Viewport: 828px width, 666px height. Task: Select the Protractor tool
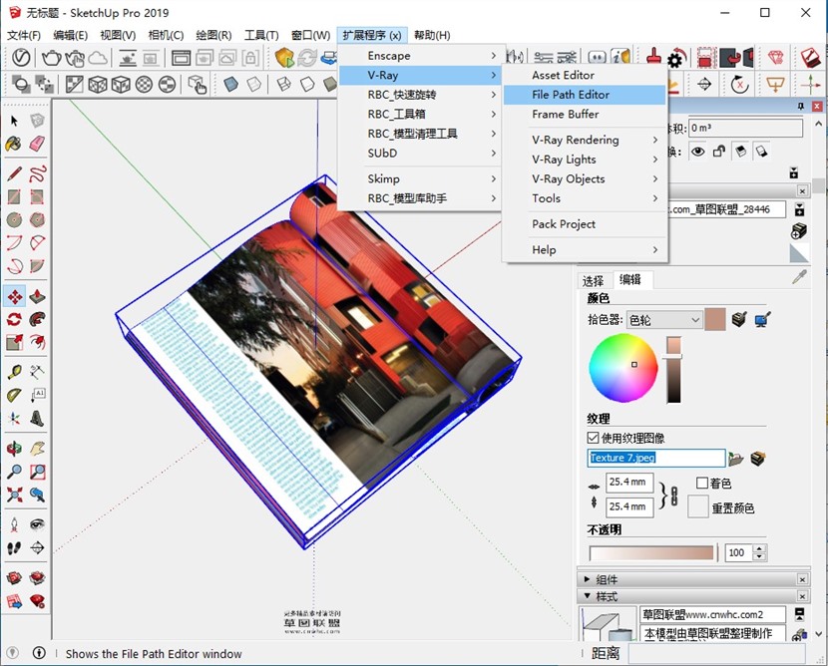(14, 395)
